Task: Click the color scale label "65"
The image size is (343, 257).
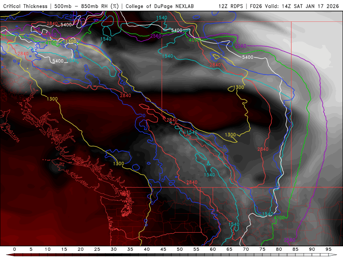Action: 229,249
